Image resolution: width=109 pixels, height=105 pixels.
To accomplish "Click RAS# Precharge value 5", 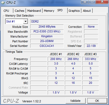I will [91, 73].
